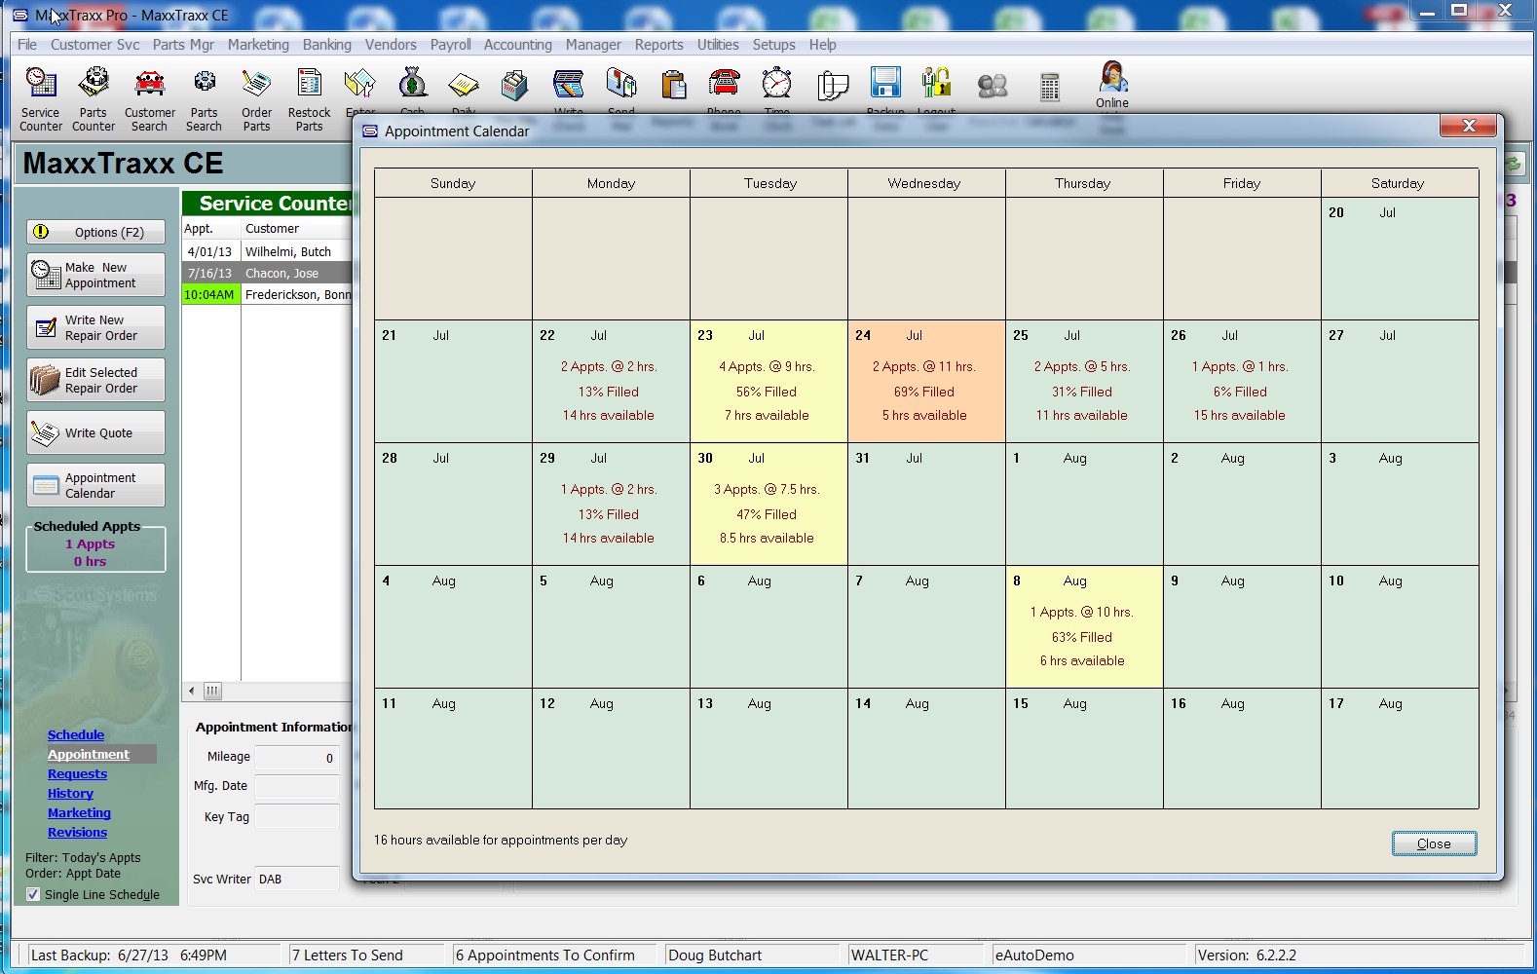This screenshot has width=1537, height=974.
Task: Click the Write Check toolbar icon
Action: [568, 86]
